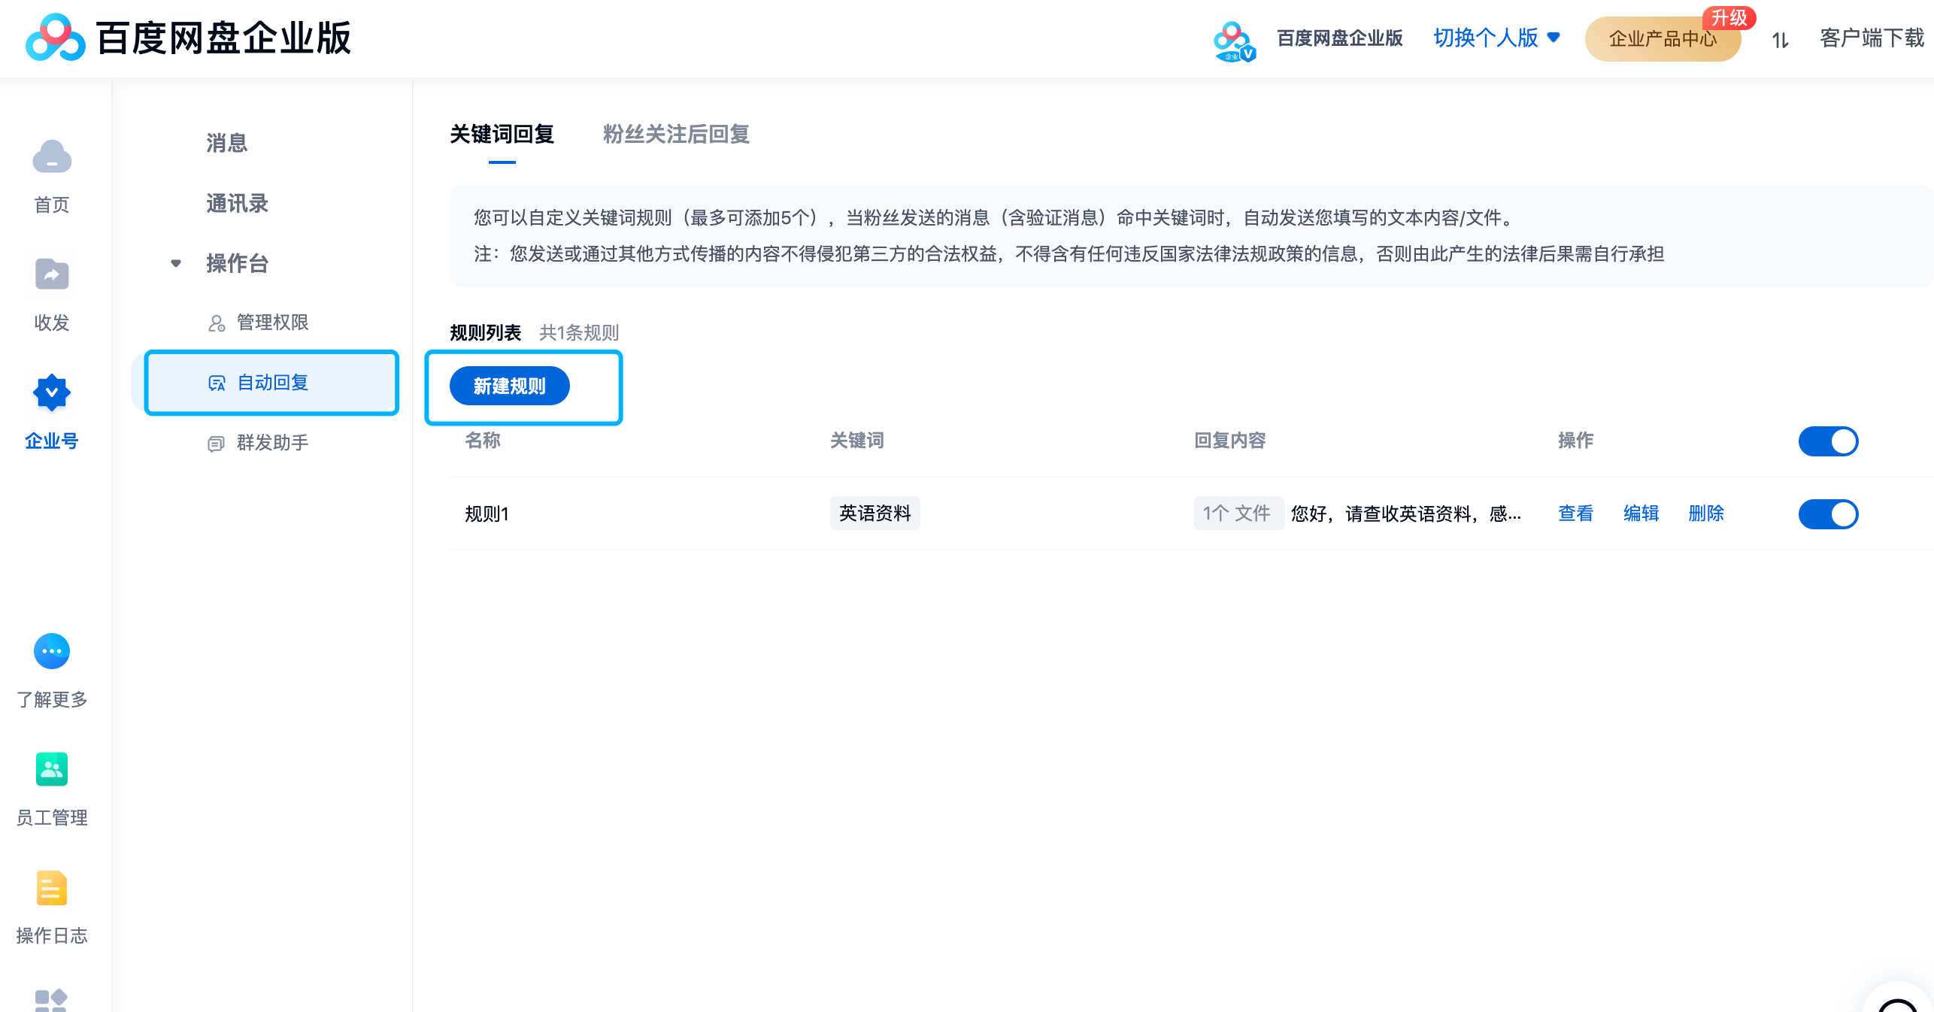Image resolution: width=1934 pixels, height=1012 pixels.
Task: Click the 共1条规则 count text
Action: tap(578, 332)
